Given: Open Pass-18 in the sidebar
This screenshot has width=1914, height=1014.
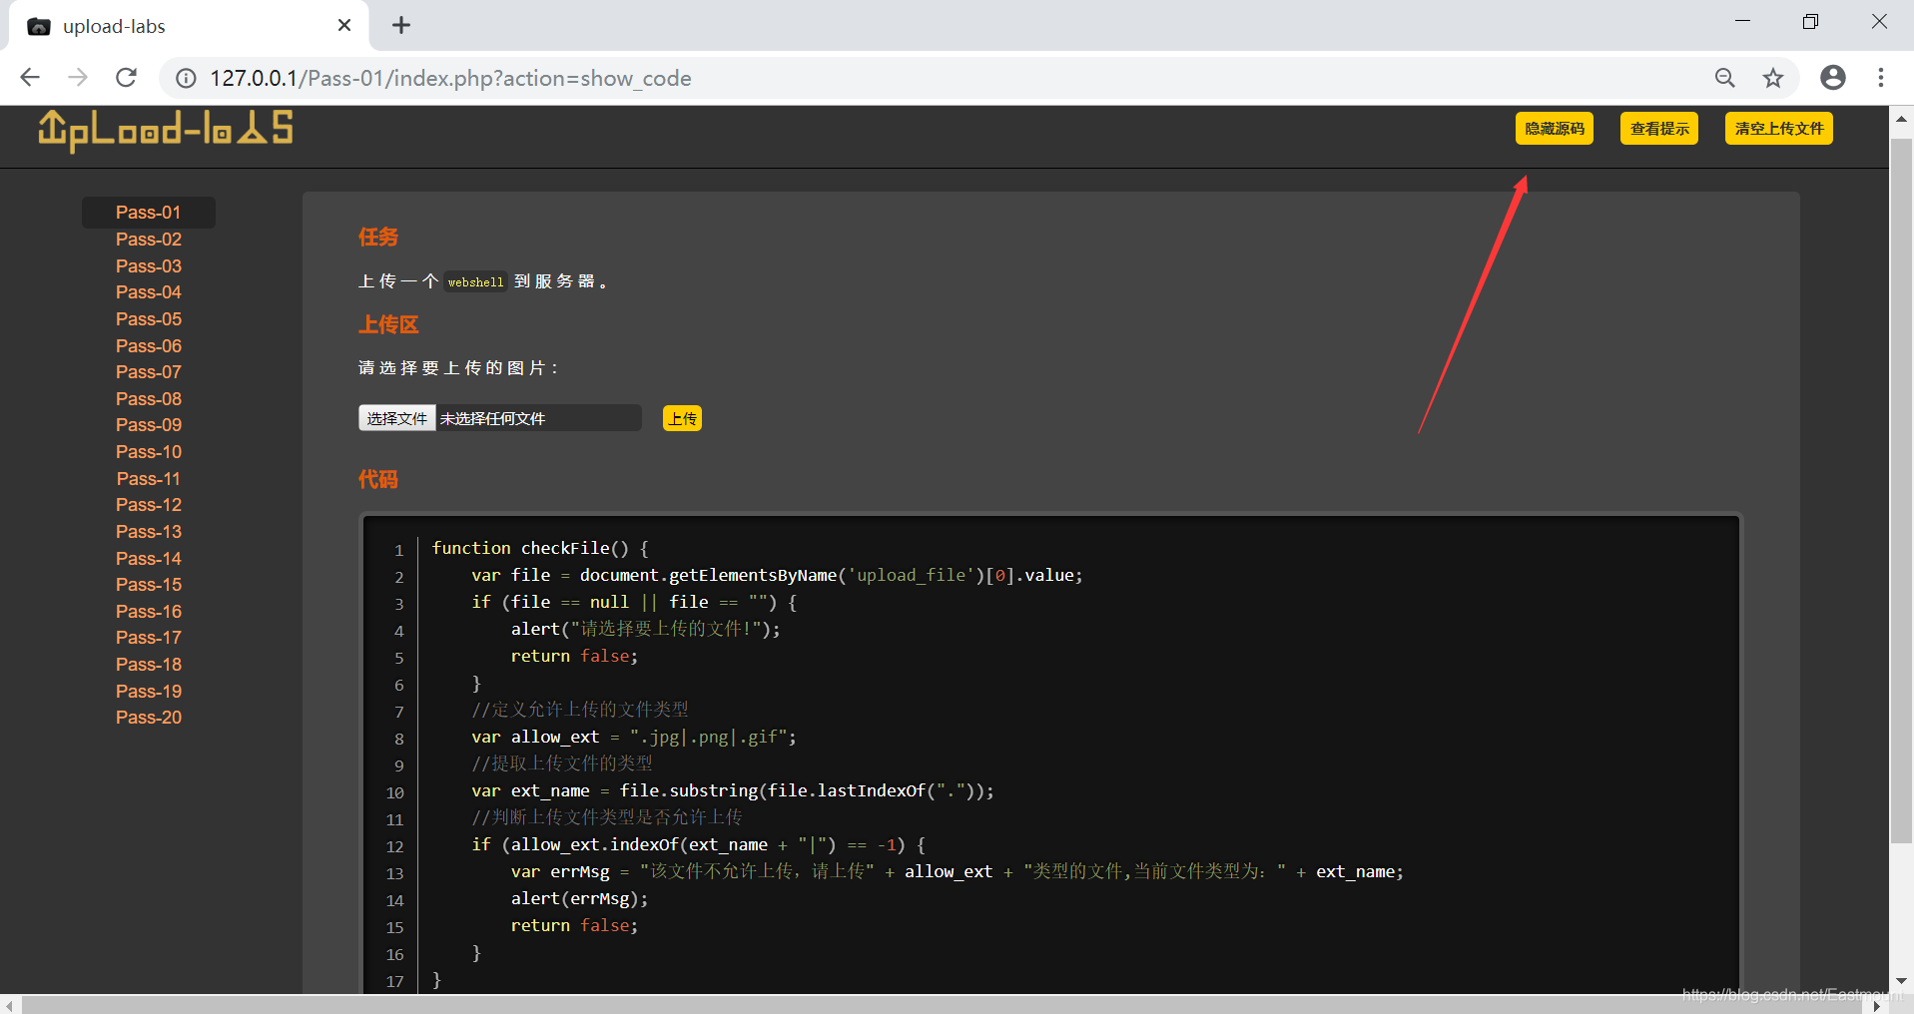Looking at the screenshot, I should [x=149, y=665].
